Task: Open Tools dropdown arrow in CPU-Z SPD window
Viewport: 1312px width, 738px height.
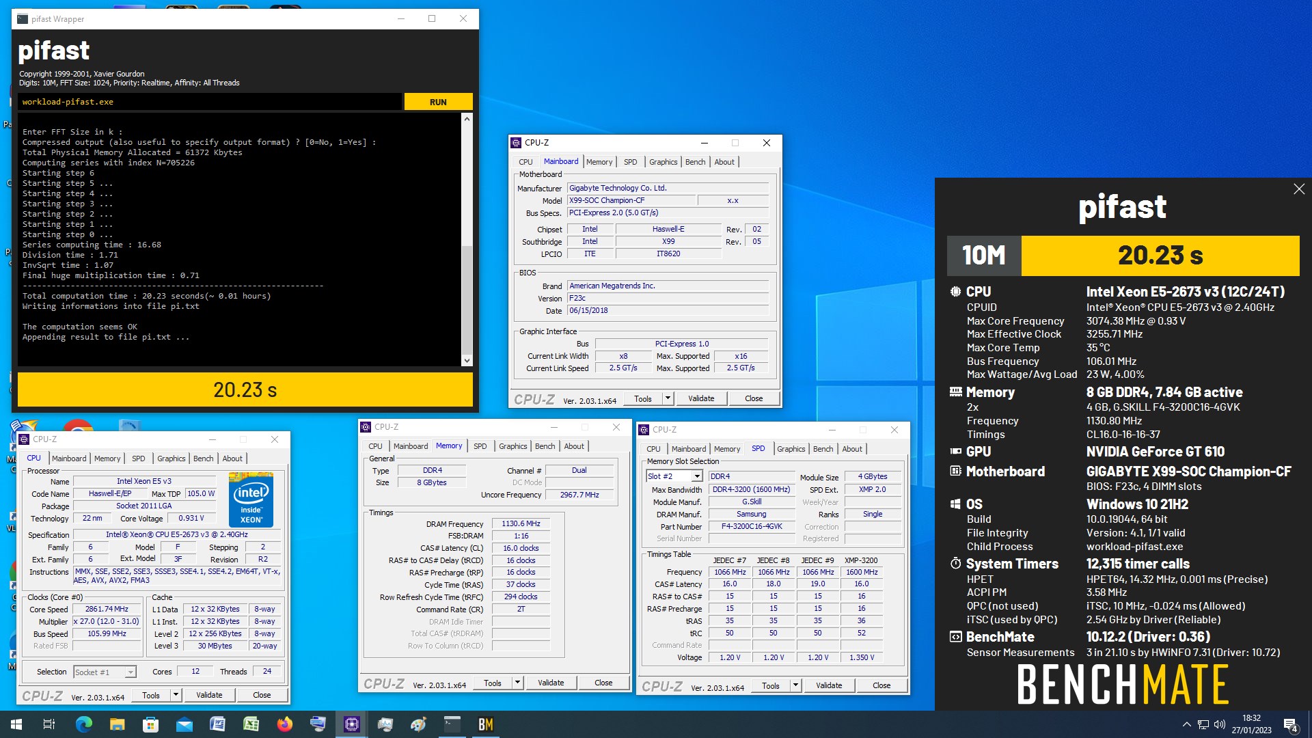Action: (795, 685)
